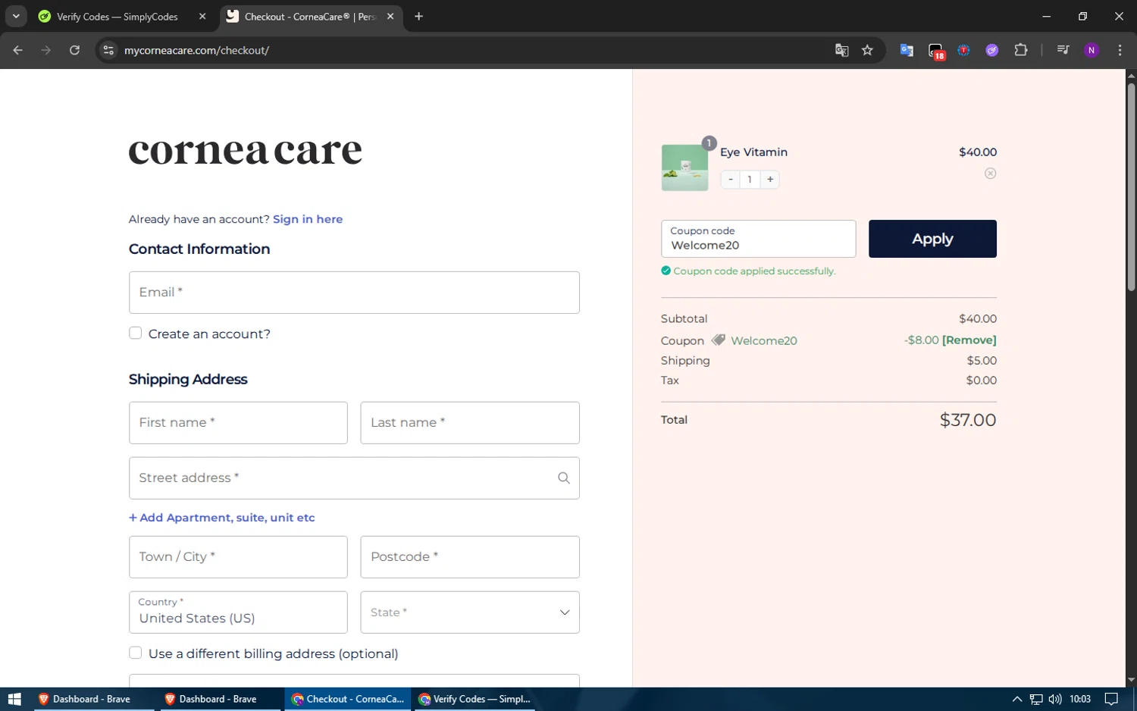Close the Checkout CorneaCare tab
This screenshot has height=711, width=1137.
coord(390,16)
